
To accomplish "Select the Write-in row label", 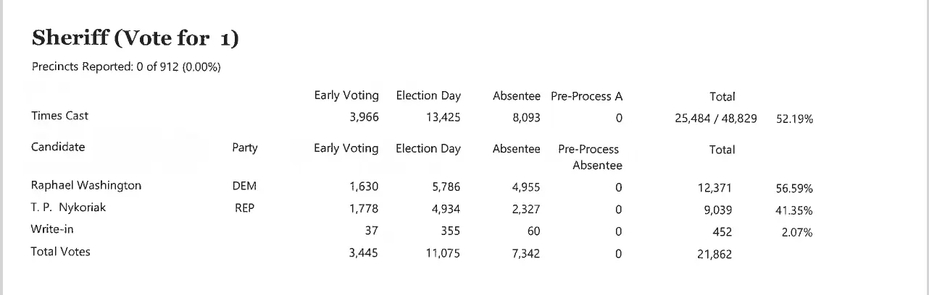I will (52, 229).
